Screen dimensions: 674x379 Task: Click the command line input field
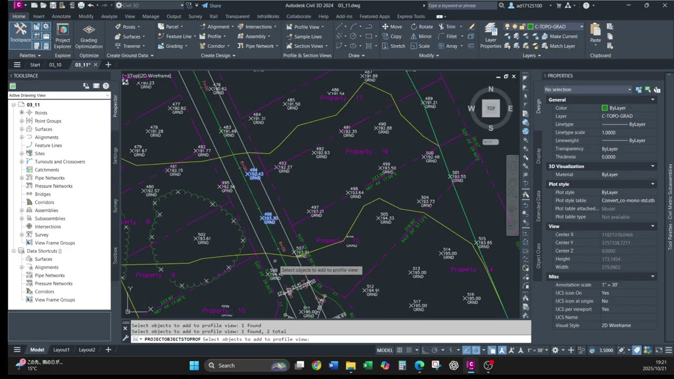[x=330, y=339]
